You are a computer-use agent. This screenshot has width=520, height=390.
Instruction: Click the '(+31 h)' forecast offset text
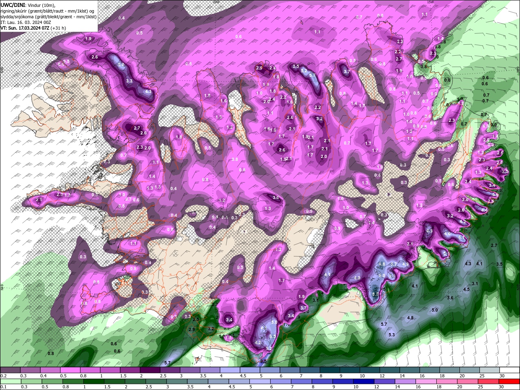pyautogui.click(x=58, y=28)
